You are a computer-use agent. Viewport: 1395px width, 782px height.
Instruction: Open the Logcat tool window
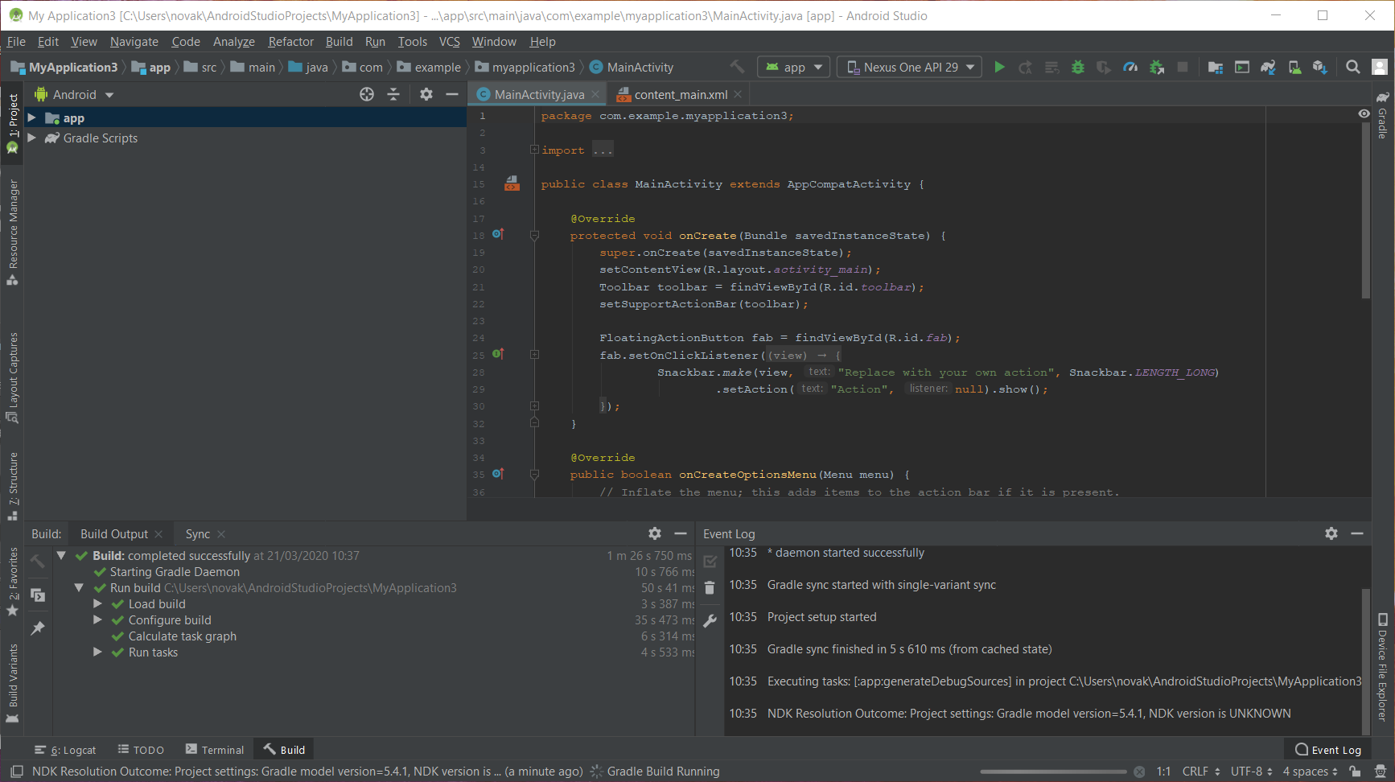click(64, 750)
